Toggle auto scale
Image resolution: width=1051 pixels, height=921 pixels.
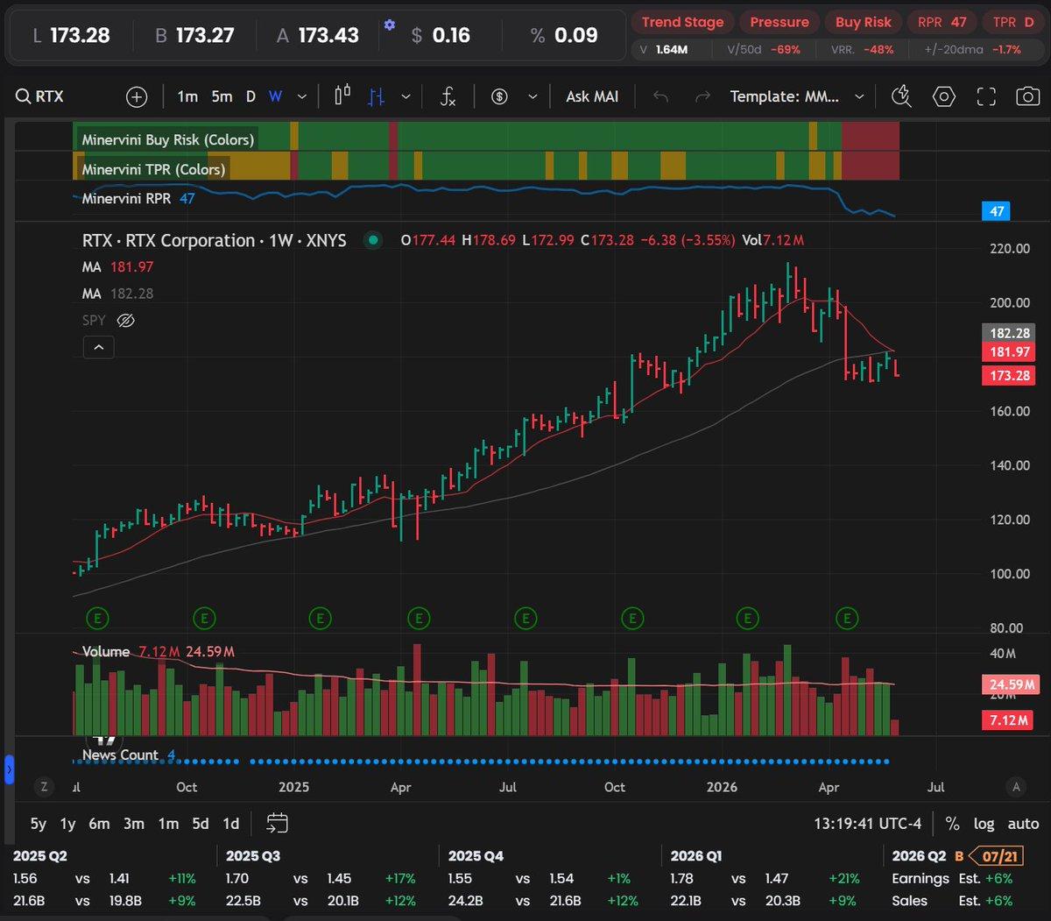[x=1023, y=824]
